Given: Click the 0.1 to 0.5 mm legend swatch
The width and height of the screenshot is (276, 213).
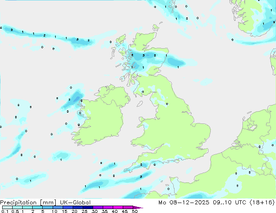Looking at the screenshot, I should [x=7, y=207].
